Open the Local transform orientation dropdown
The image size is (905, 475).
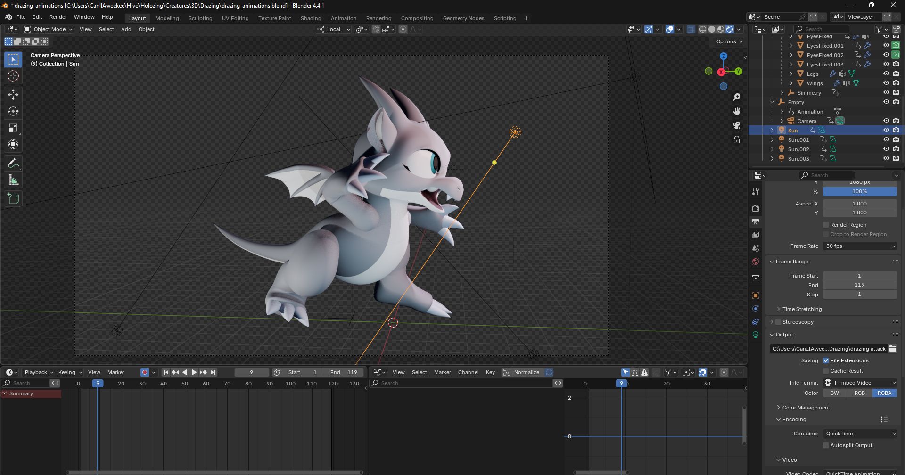click(x=334, y=29)
